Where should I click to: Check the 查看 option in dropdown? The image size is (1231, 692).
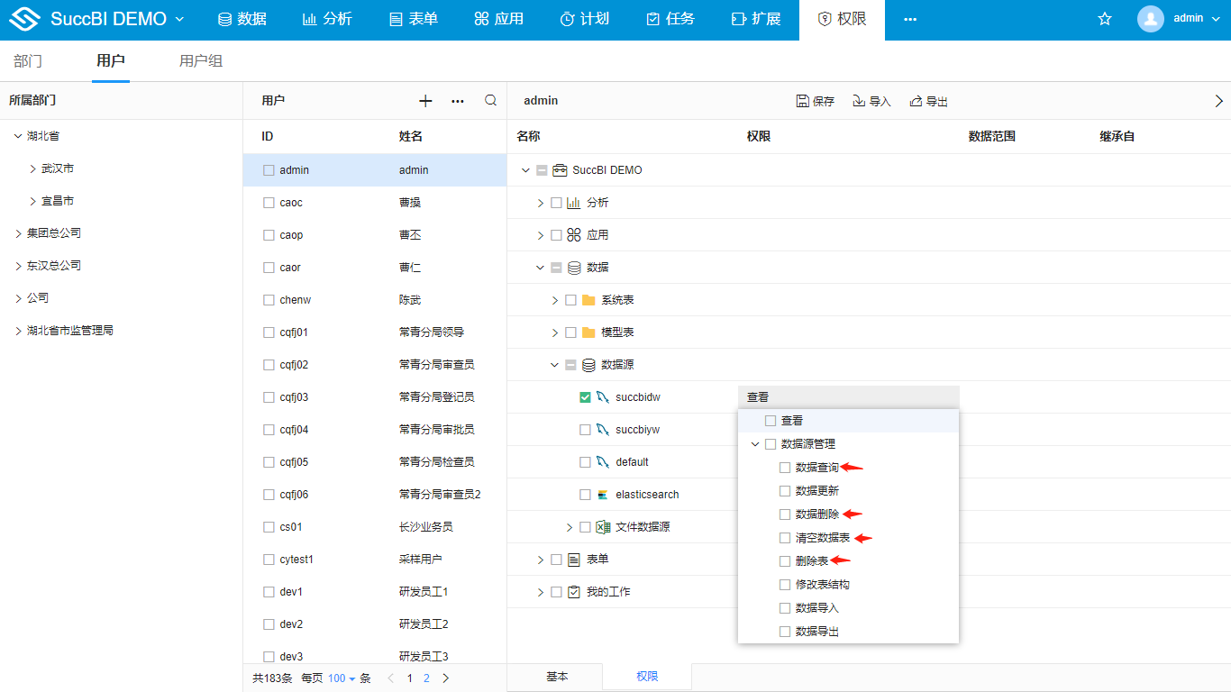pyautogui.click(x=771, y=421)
